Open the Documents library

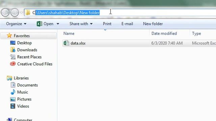pos(27,85)
